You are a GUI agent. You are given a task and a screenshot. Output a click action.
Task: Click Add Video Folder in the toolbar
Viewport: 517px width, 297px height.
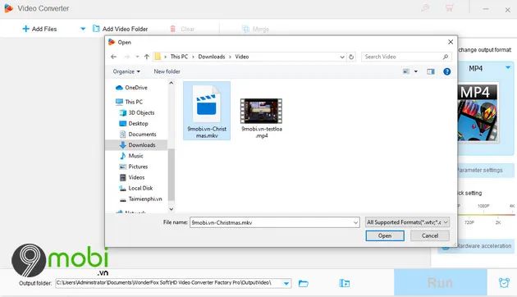tap(120, 29)
